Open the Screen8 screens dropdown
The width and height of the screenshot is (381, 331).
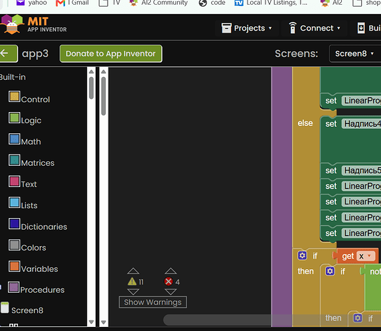pyautogui.click(x=354, y=54)
